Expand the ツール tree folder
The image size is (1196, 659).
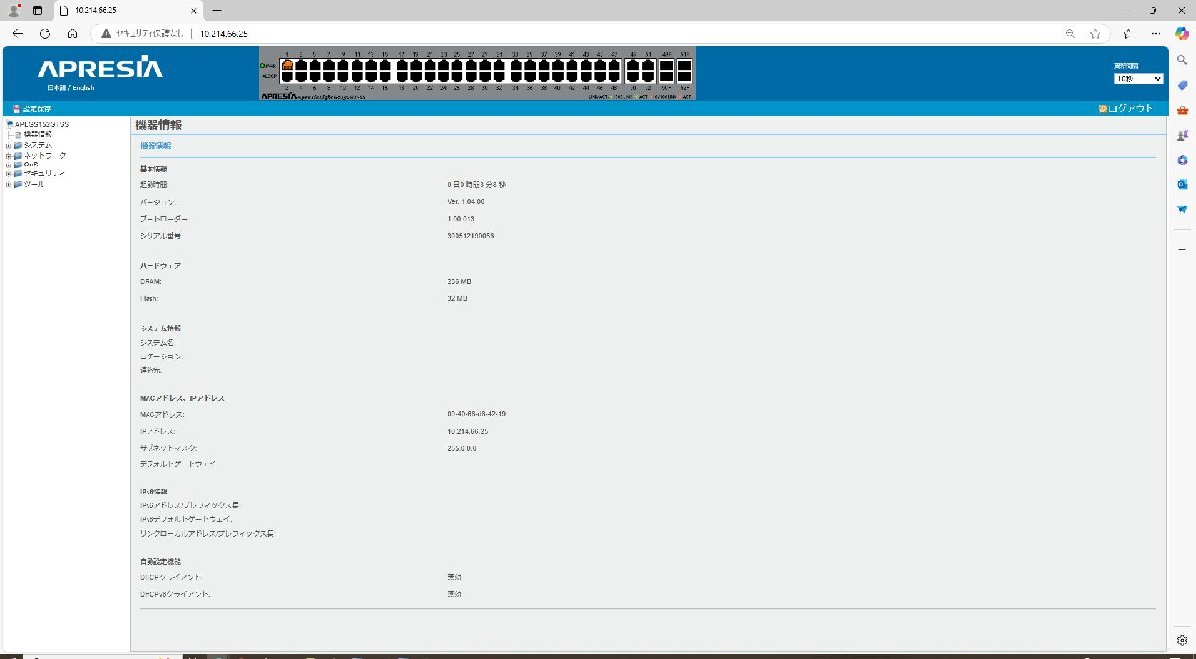[x=8, y=184]
